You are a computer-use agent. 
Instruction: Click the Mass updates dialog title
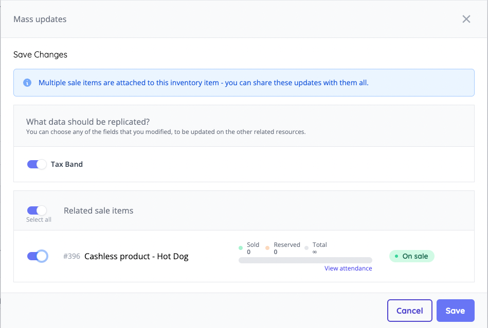[x=40, y=19]
